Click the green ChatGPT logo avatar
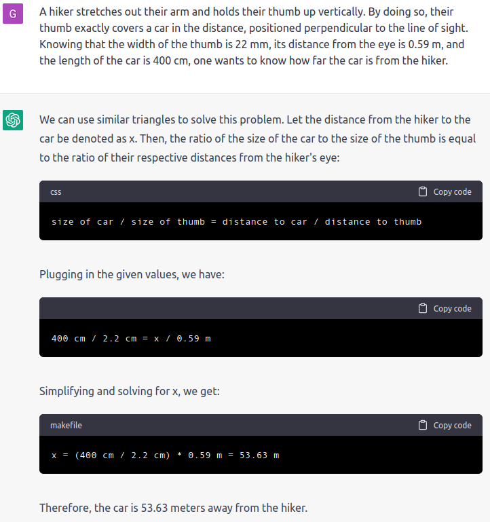The image size is (490, 522). pos(13,120)
